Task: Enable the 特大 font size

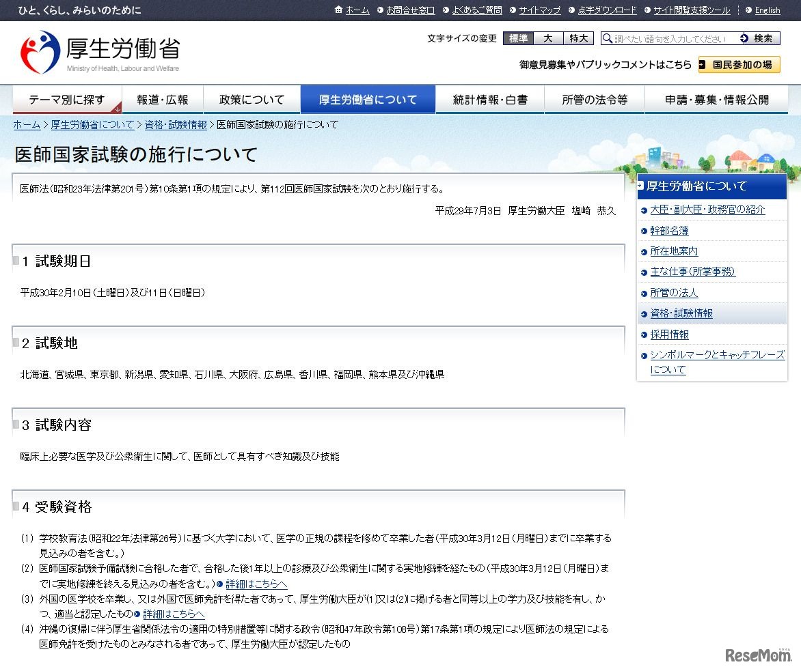Action: click(x=578, y=39)
